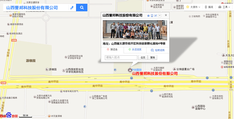Click 中外运敦豪太原服务中心 label
Image resolution: width=234 pixels, height=119 pixels.
pos(212,16)
